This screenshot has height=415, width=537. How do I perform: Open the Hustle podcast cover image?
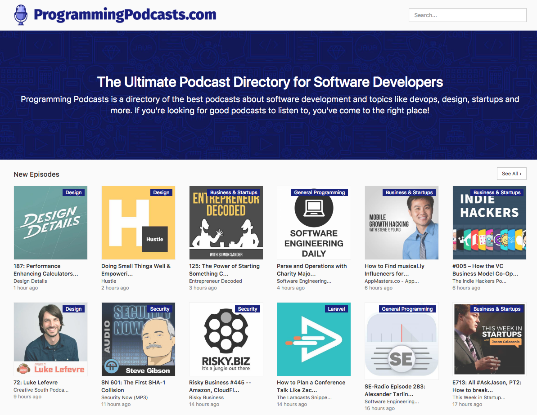click(138, 223)
